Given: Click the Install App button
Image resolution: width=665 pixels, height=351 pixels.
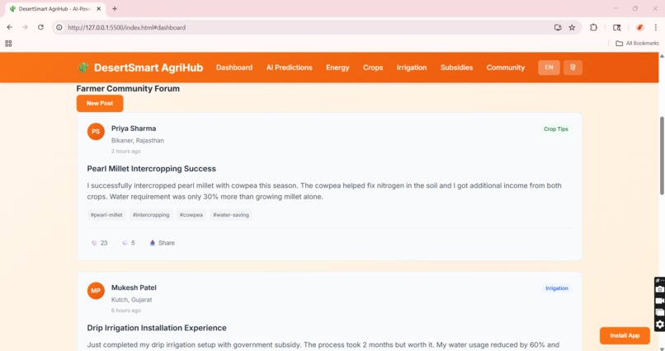Looking at the screenshot, I should (625, 336).
